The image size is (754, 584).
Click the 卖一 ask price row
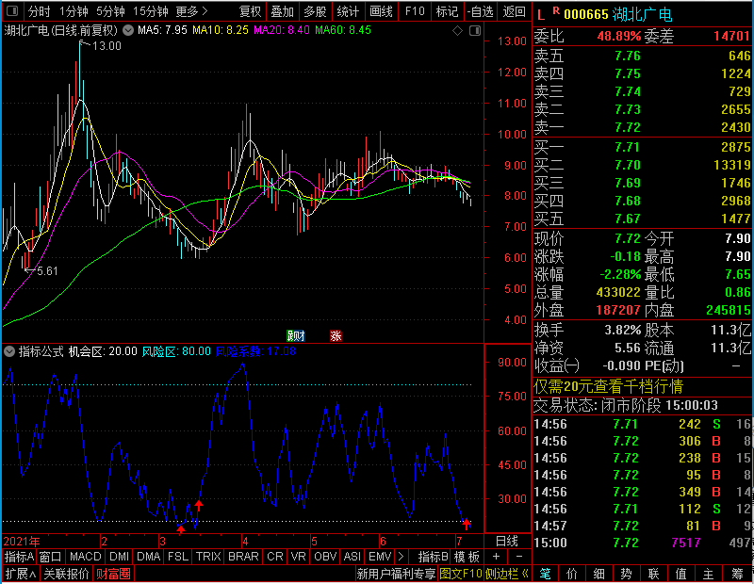pyautogui.click(x=643, y=127)
